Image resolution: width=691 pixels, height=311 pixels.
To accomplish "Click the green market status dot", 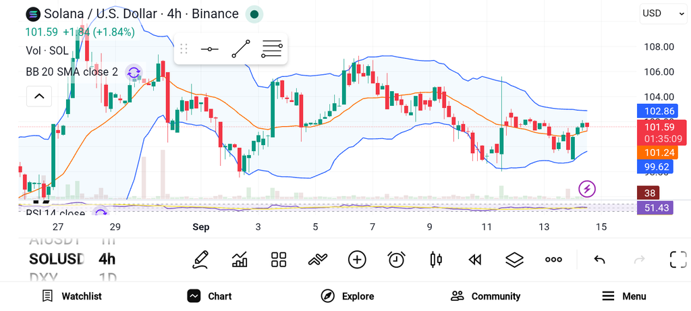I will [254, 14].
